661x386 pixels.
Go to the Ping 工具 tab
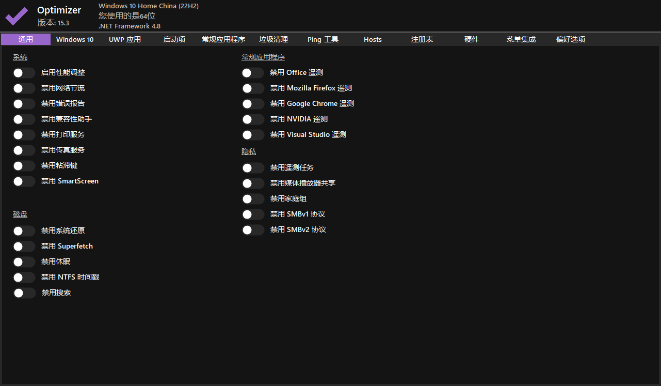click(323, 39)
